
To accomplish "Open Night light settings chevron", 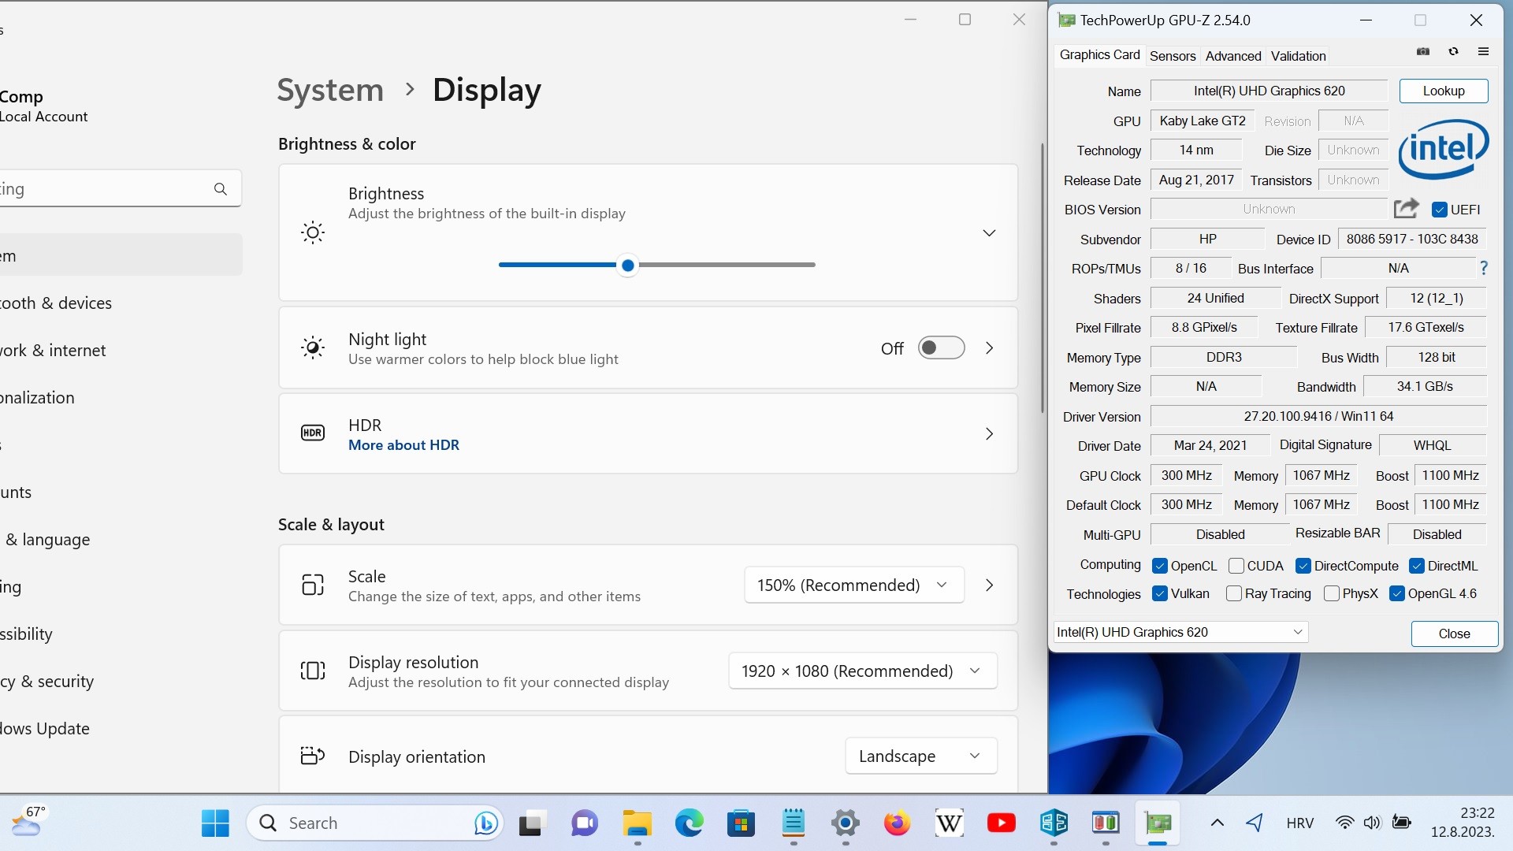I will [989, 348].
